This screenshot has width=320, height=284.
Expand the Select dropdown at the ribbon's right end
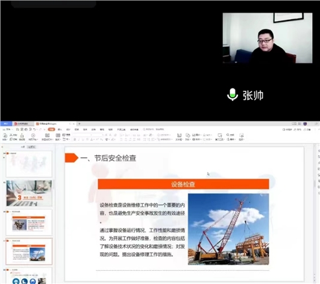(241, 137)
